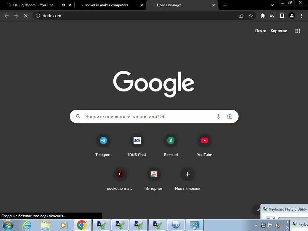Open the Интернет shortcut
The height and width of the screenshot is (231, 308).
click(154, 179)
